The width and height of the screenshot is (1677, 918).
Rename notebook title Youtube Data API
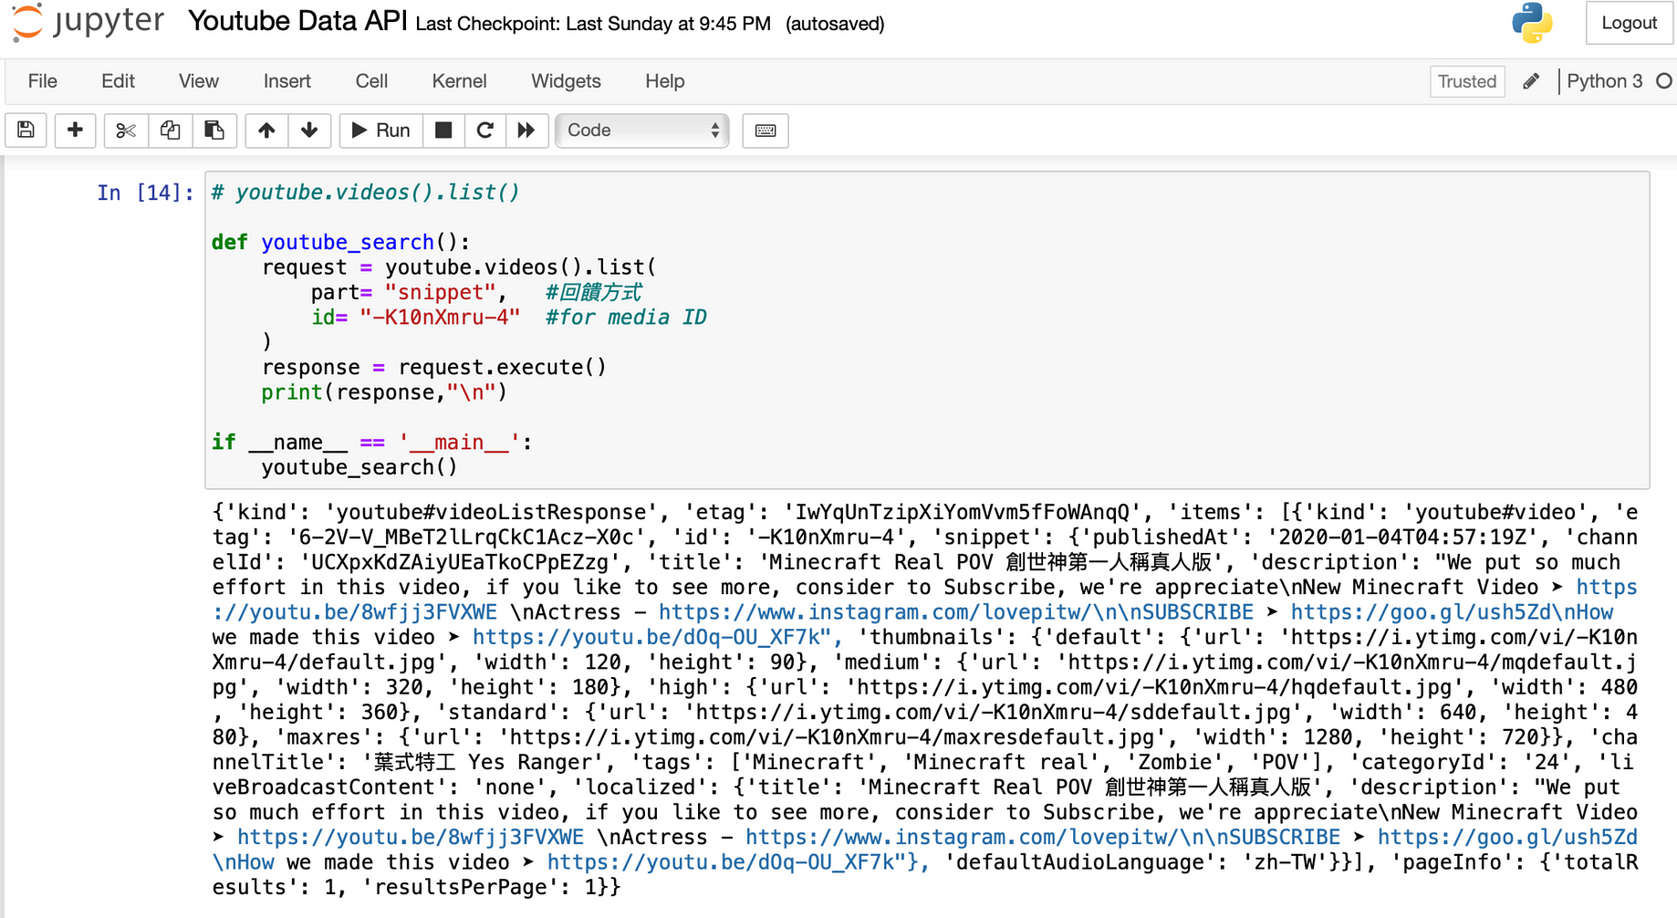(x=297, y=21)
